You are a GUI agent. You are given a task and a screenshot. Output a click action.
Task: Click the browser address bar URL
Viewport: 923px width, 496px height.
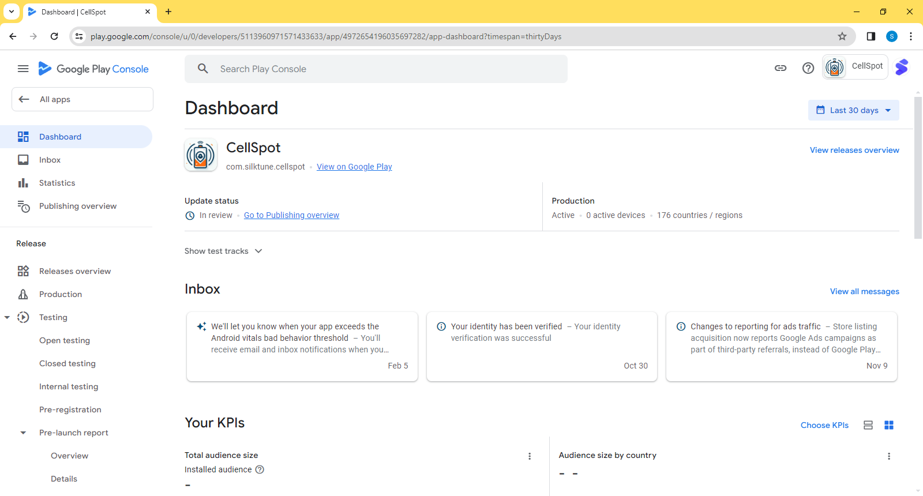point(326,36)
